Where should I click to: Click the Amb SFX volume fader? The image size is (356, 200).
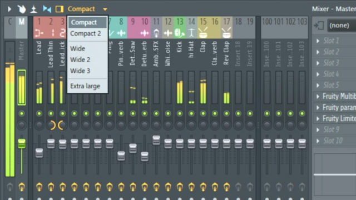click(156, 140)
